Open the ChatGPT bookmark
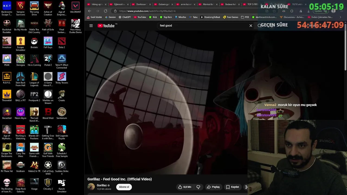347x195 pixels. pos(125,17)
